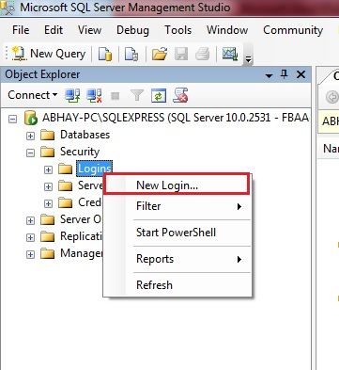Expand the Logins folder node
Screen dimensions: 339x370
(48, 169)
